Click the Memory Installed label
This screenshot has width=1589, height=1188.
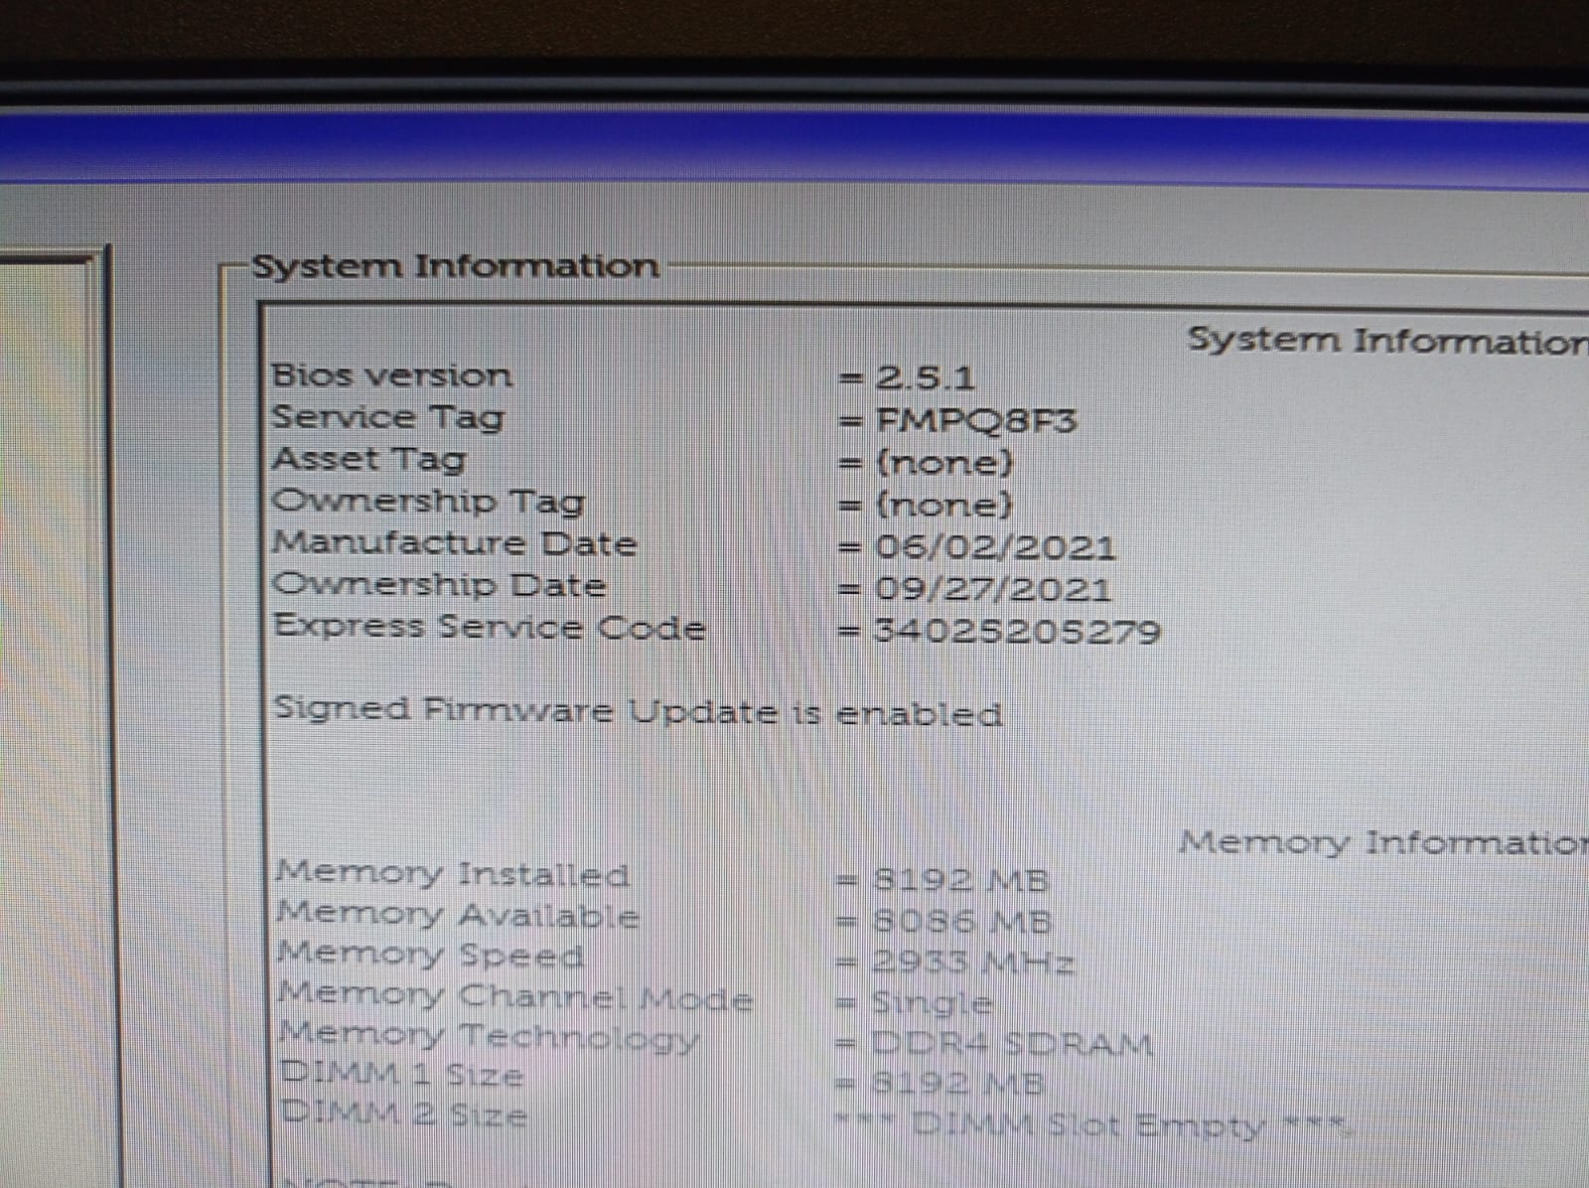[x=452, y=874]
